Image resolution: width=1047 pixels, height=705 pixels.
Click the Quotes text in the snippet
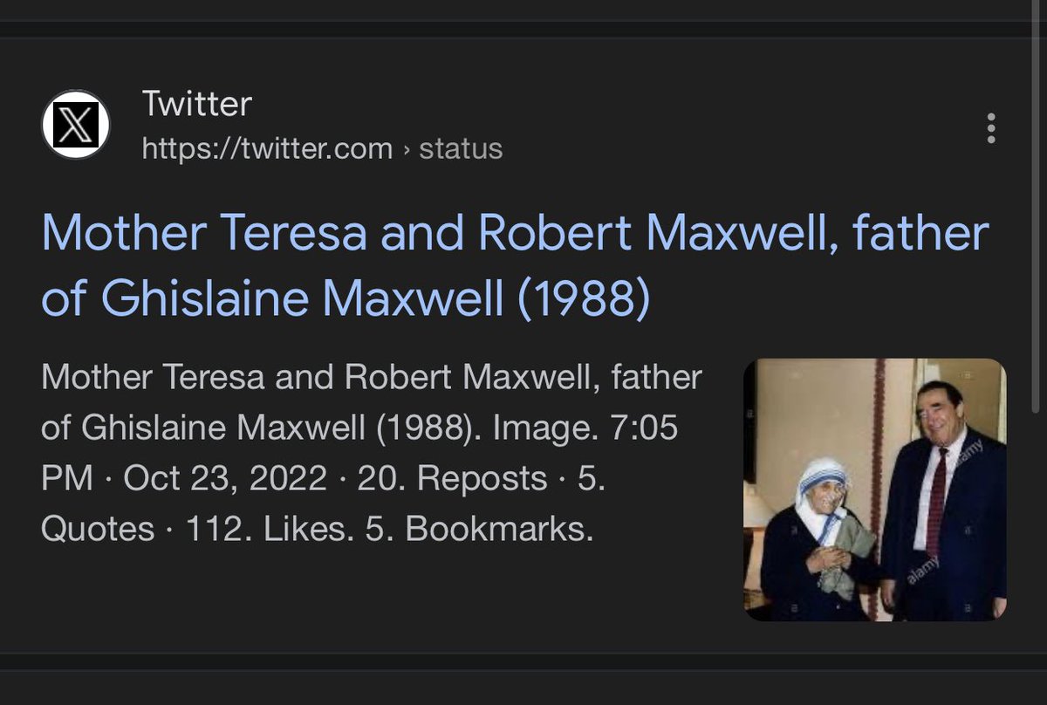coord(97,530)
